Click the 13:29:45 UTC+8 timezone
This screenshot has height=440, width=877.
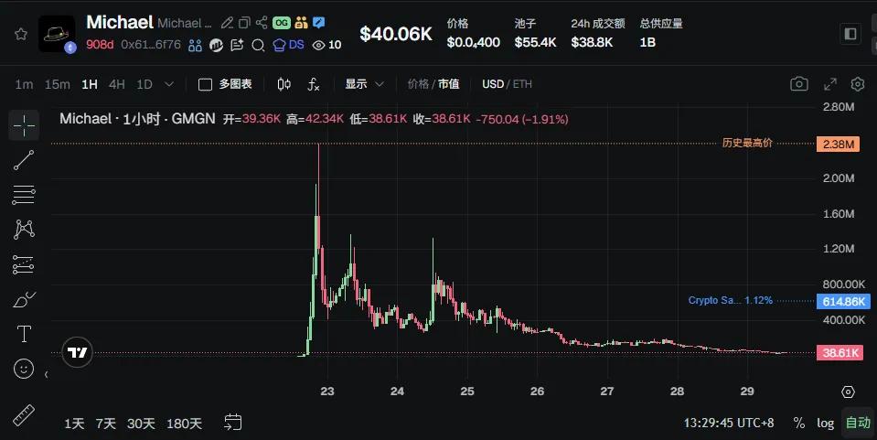[729, 423]
